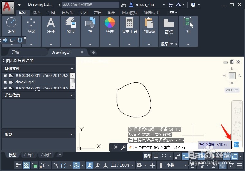
Task: Switch to the 插入 ribbon tab
Action: click(x=37, y=13)
